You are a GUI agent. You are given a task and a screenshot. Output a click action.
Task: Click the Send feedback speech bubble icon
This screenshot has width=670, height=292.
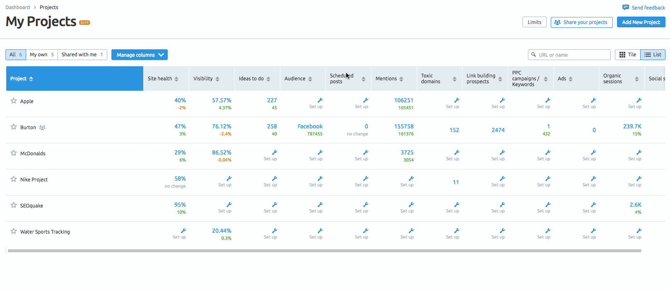[x=626, y=7]
